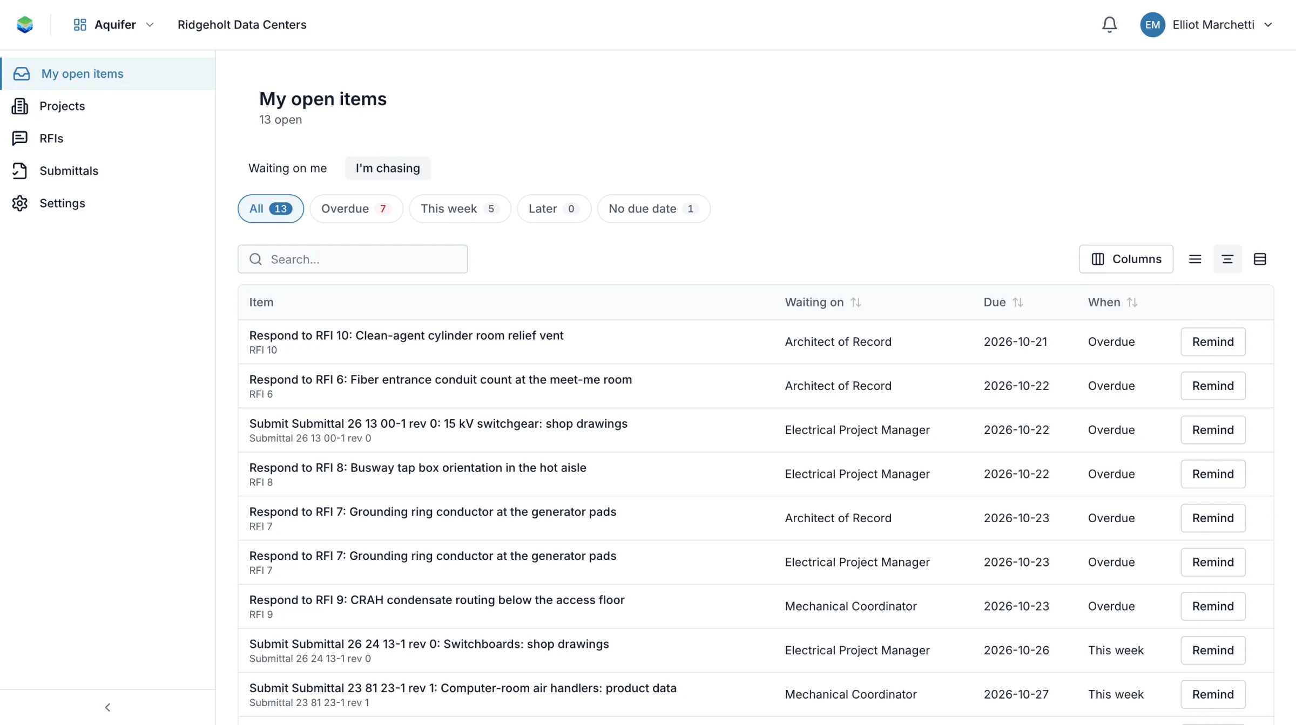This screenshot has width=1296, height=725.
Task: Open Settings in the sidebar
Action: click(x=108, y=203)
